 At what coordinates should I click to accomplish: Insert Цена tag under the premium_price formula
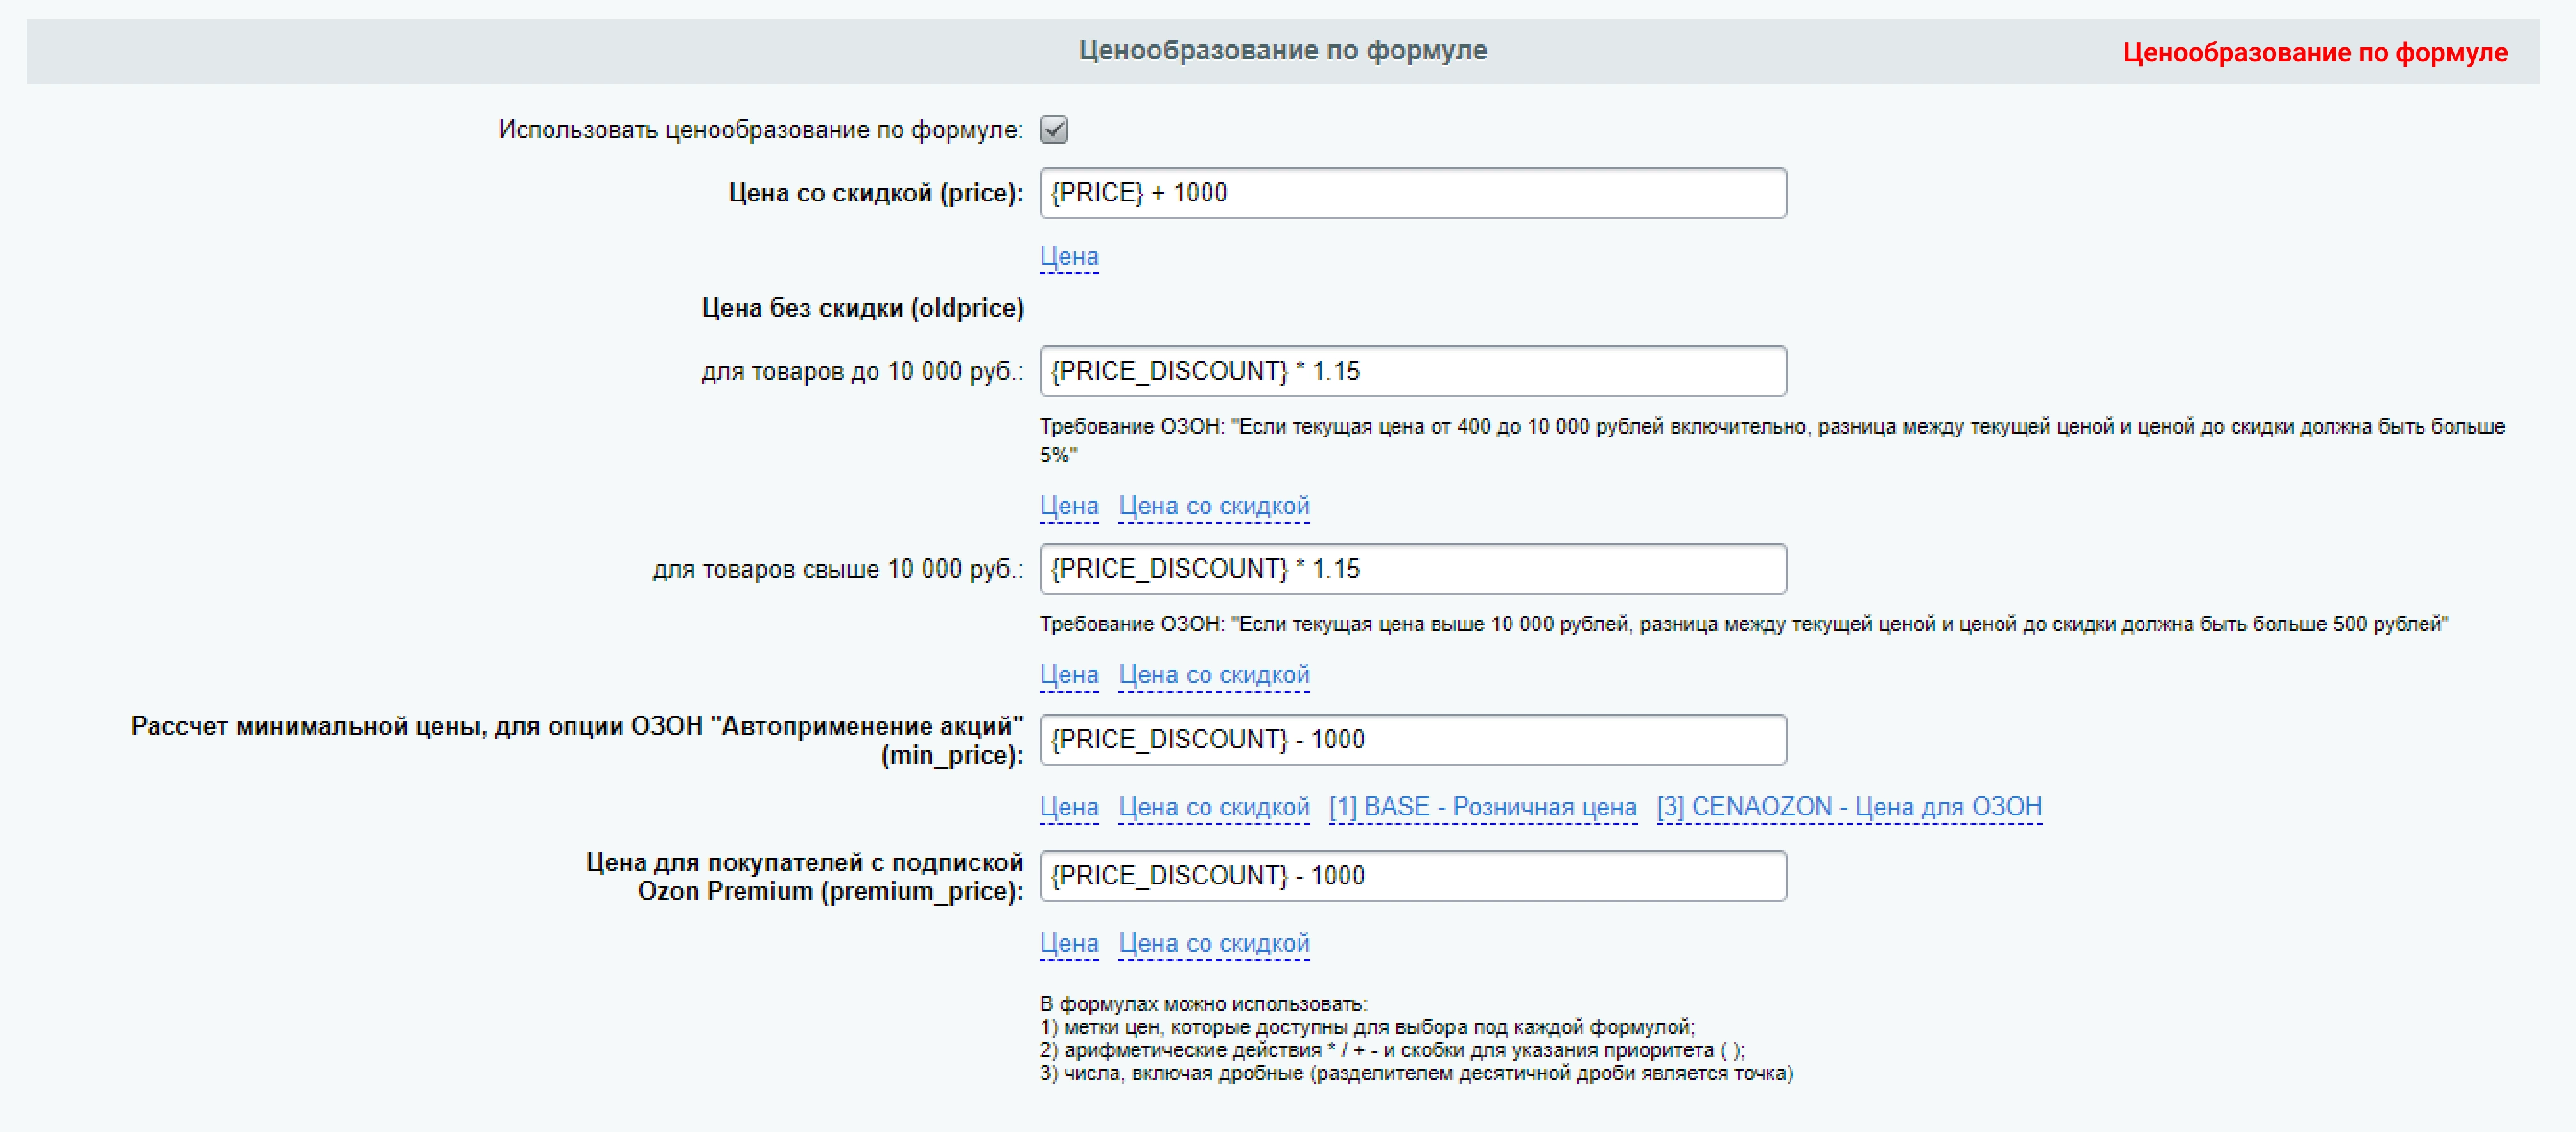pyautogui.click(x=1069, y=943)
